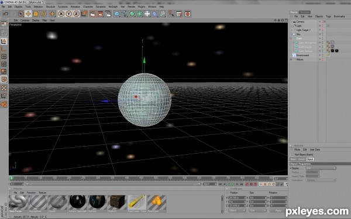This screenshot has height=219, width=351.
Task: Click the green timeline start marker
Action: click(12, 178)
